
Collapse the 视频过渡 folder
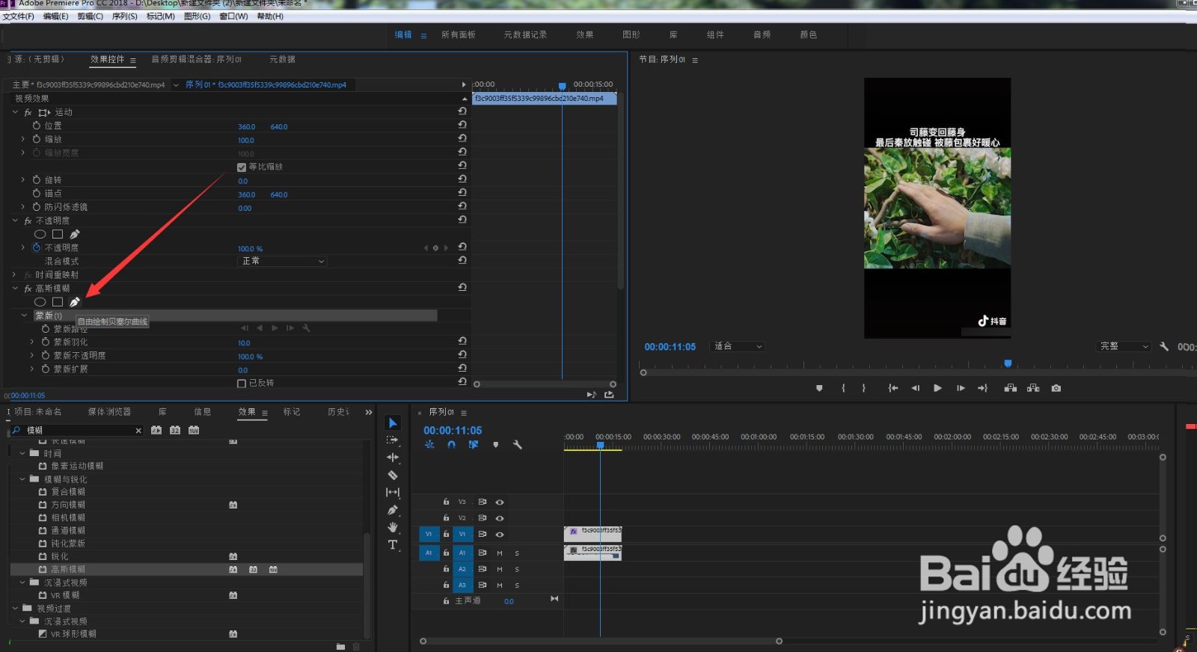tap(15, 609)
